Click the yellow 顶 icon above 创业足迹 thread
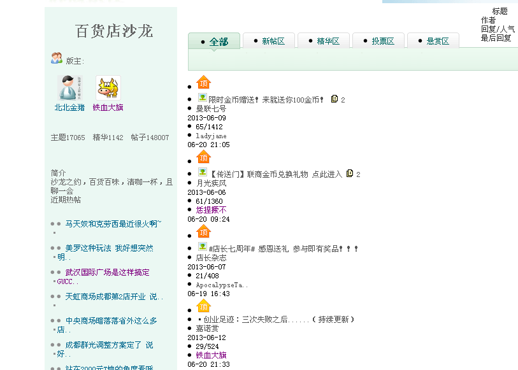Screen dimensions: 518x370 (x=203, y=306)
